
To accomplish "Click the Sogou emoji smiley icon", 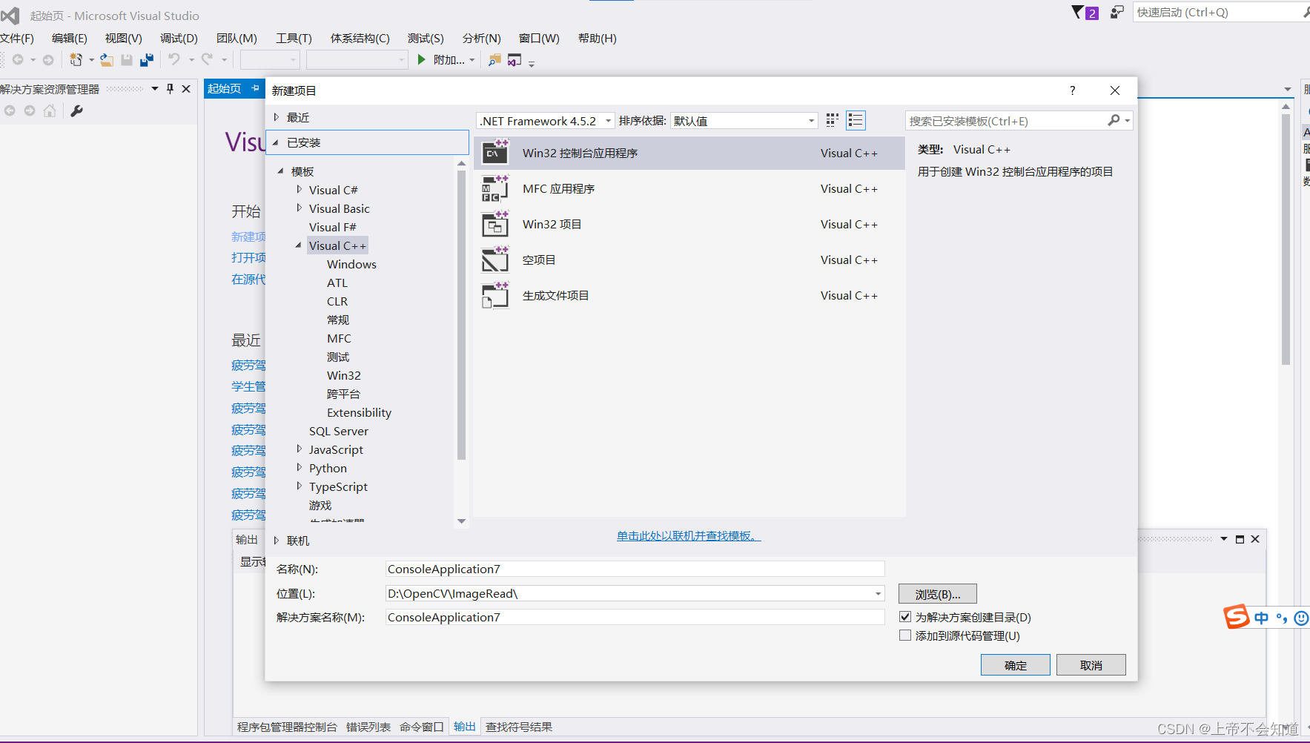I will coord(1301,618).
